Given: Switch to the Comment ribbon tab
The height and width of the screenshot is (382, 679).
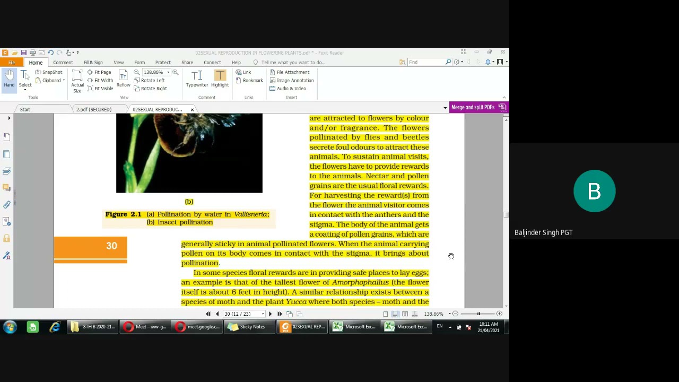Looking at the screenshot, I should pyautogui.click(x=63, y=63).
